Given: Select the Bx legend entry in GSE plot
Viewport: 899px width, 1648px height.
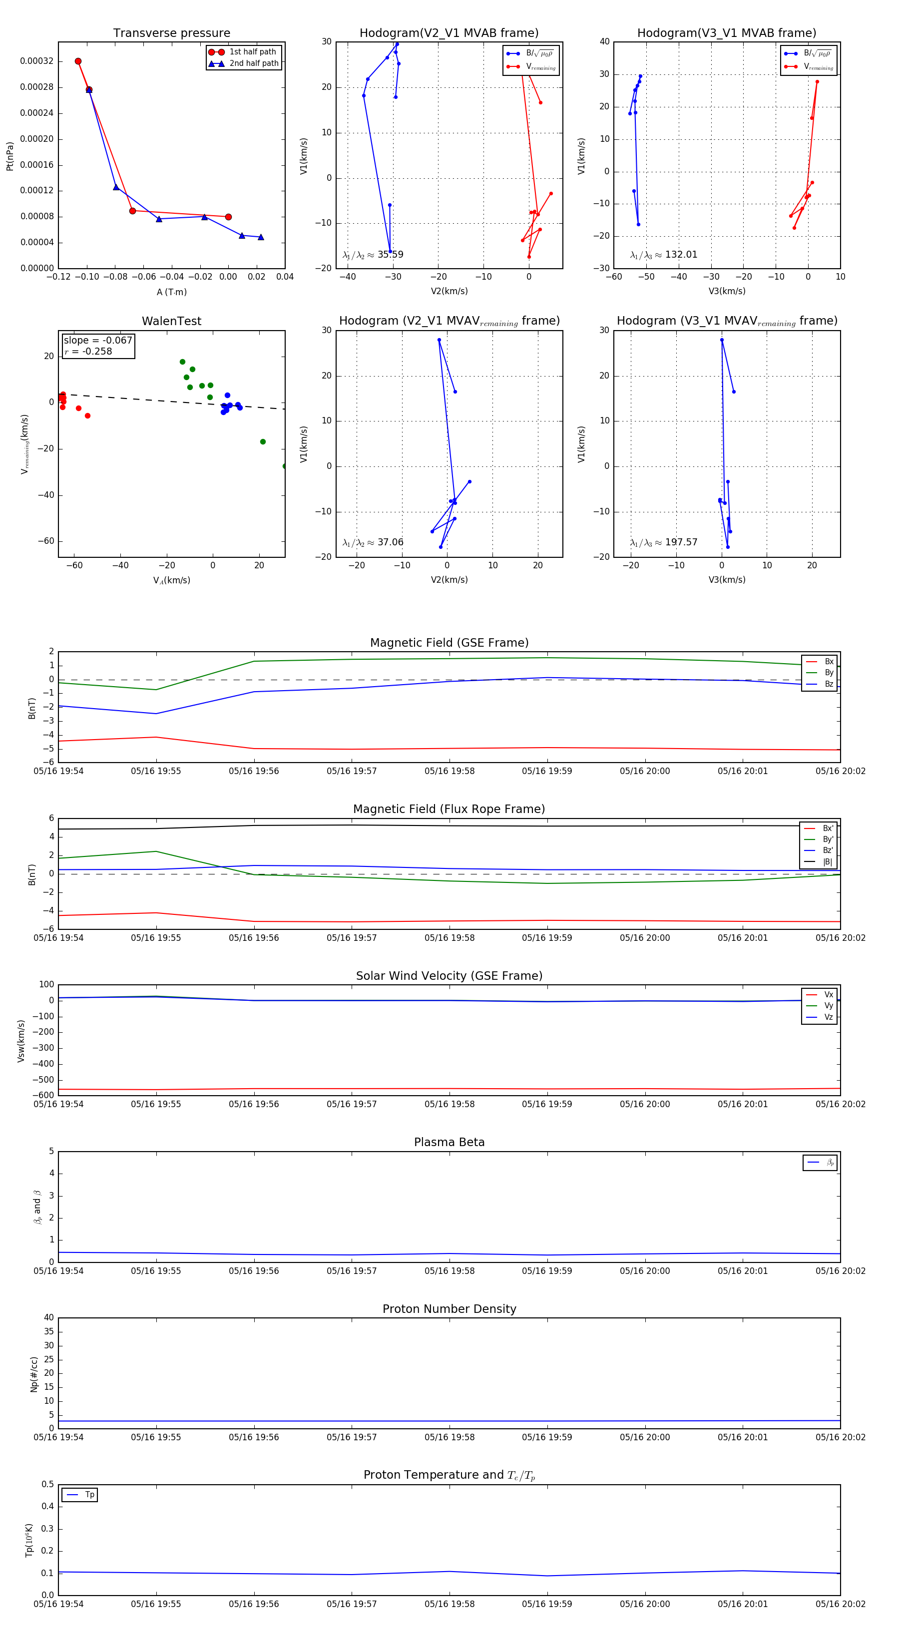Looking at the screenshot, I should (820, 662).
